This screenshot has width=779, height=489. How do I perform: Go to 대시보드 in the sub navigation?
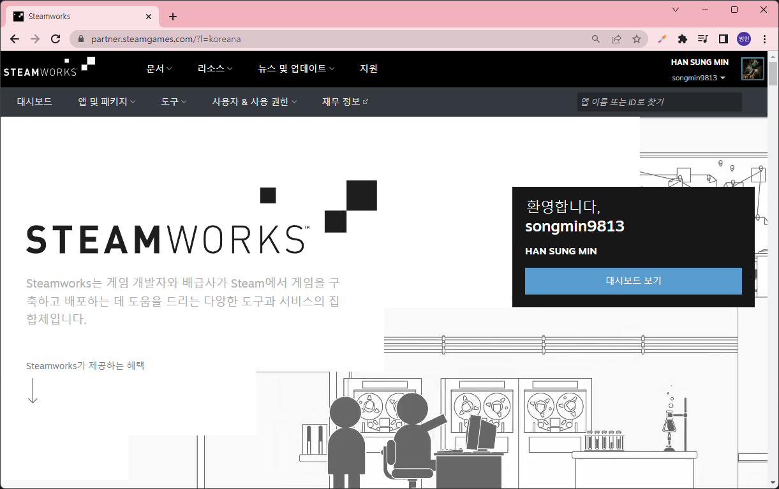coord(34,101)
